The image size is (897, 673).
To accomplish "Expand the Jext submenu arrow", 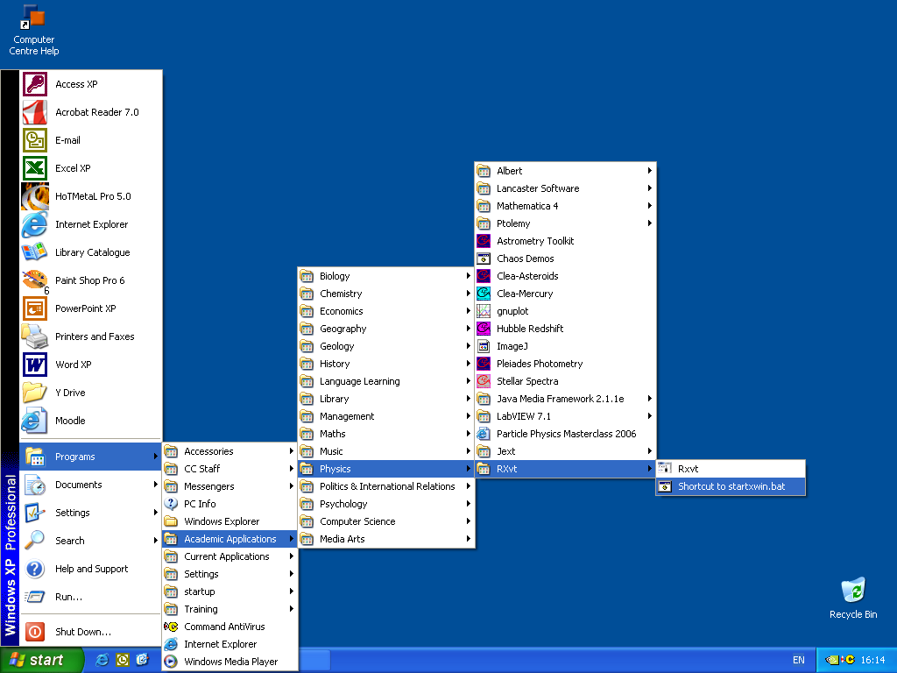I will tap(649, 451).
